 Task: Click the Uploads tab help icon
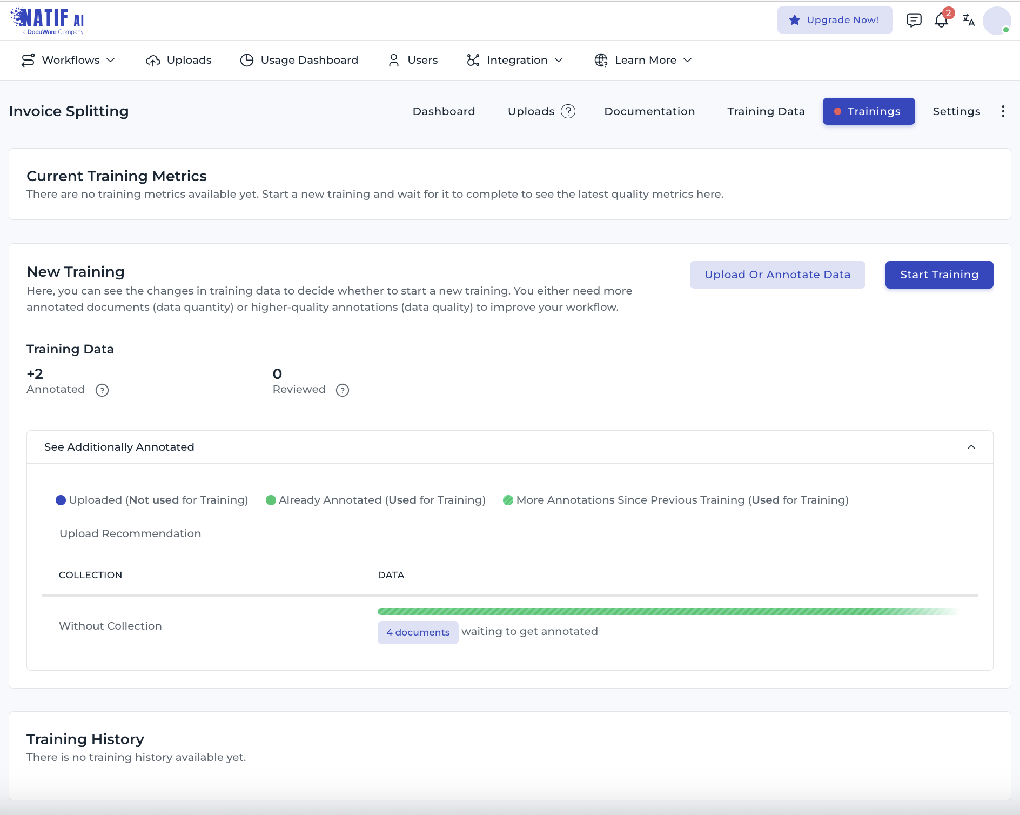[x=568, y=111]
